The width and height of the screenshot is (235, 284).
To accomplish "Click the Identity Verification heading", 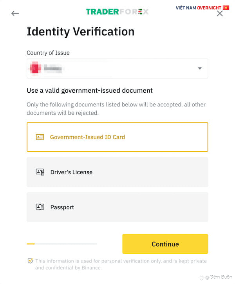I will [81, 31].
